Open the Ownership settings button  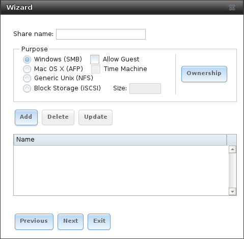(x=204, y=74)
